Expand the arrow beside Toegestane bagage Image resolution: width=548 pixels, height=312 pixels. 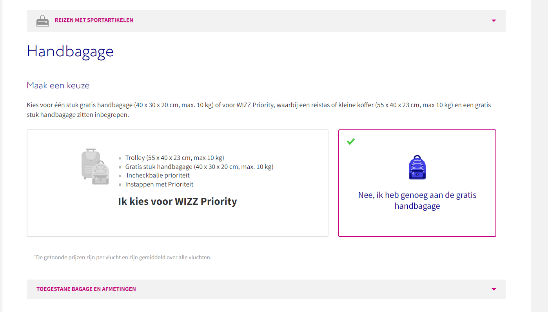494,289
